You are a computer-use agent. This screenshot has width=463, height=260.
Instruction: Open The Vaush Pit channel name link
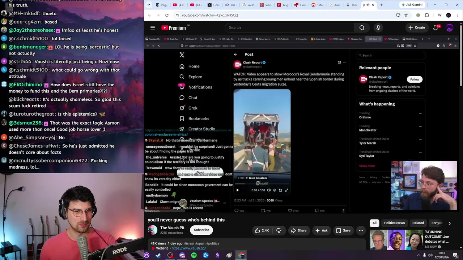click(172, 228)
